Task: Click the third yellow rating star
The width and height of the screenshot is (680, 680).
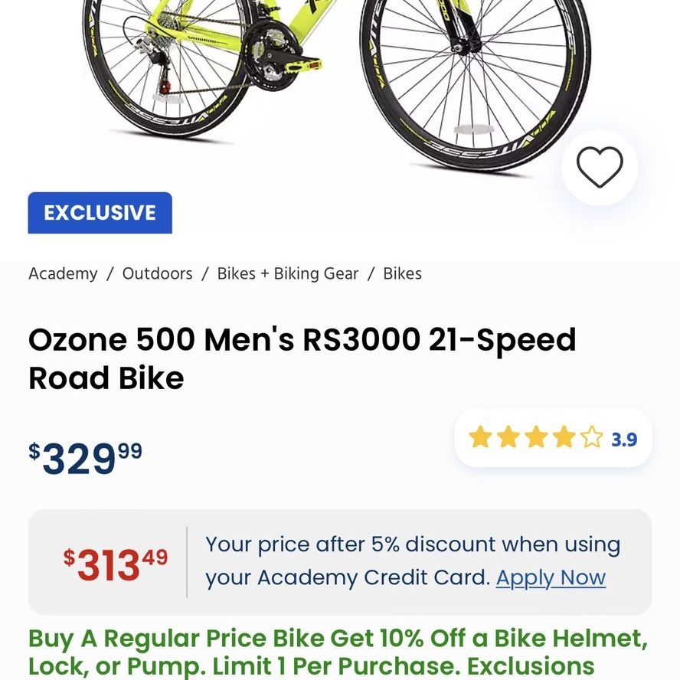Action: [x=537, y=436]
